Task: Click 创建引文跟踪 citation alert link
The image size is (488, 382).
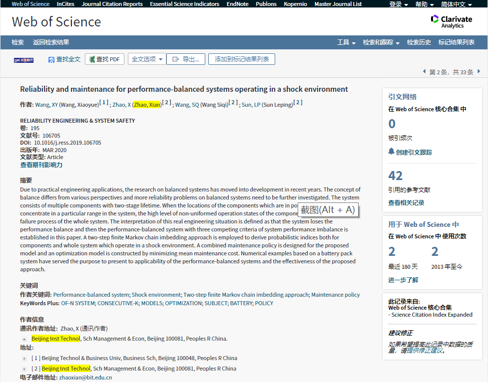Action: pyautogui.click(x=414, y=152)
